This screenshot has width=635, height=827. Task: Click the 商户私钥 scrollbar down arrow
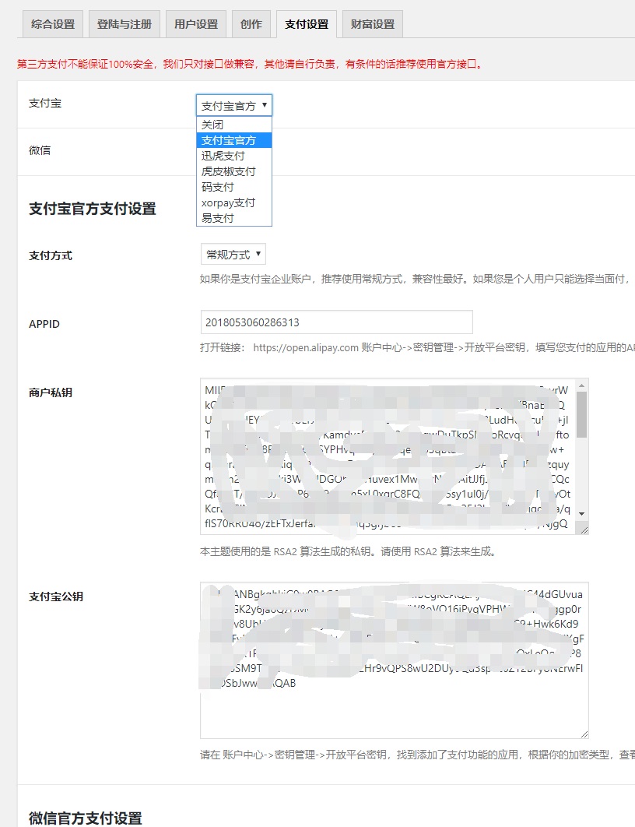tap(582, 514)
